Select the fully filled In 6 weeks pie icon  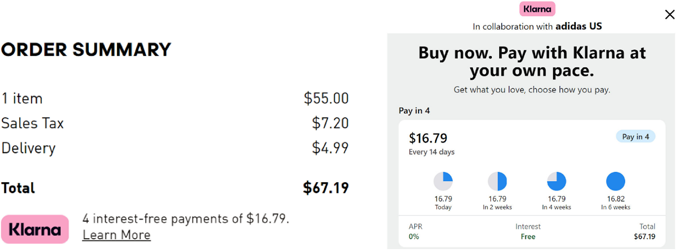tap(616, 182)
